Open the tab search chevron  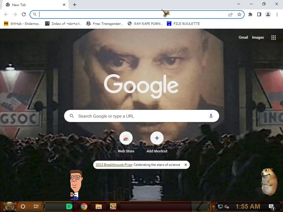point(239,4)
